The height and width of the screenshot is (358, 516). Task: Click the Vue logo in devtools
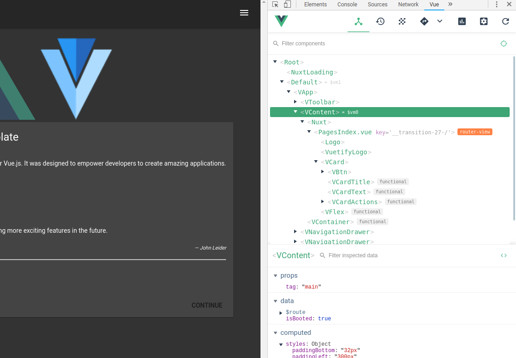pyautogui.click(x=281, y=21)
